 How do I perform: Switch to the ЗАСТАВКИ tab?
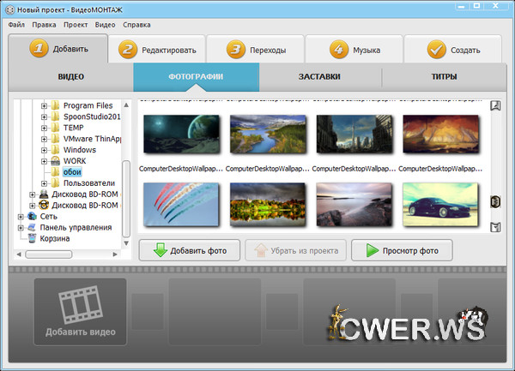[319, 77]
